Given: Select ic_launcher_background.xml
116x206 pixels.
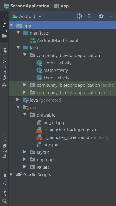Looking at the screenshot, I should [71, 130].
